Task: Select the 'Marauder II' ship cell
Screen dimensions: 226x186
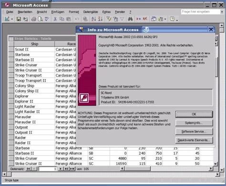Action: 34,122
